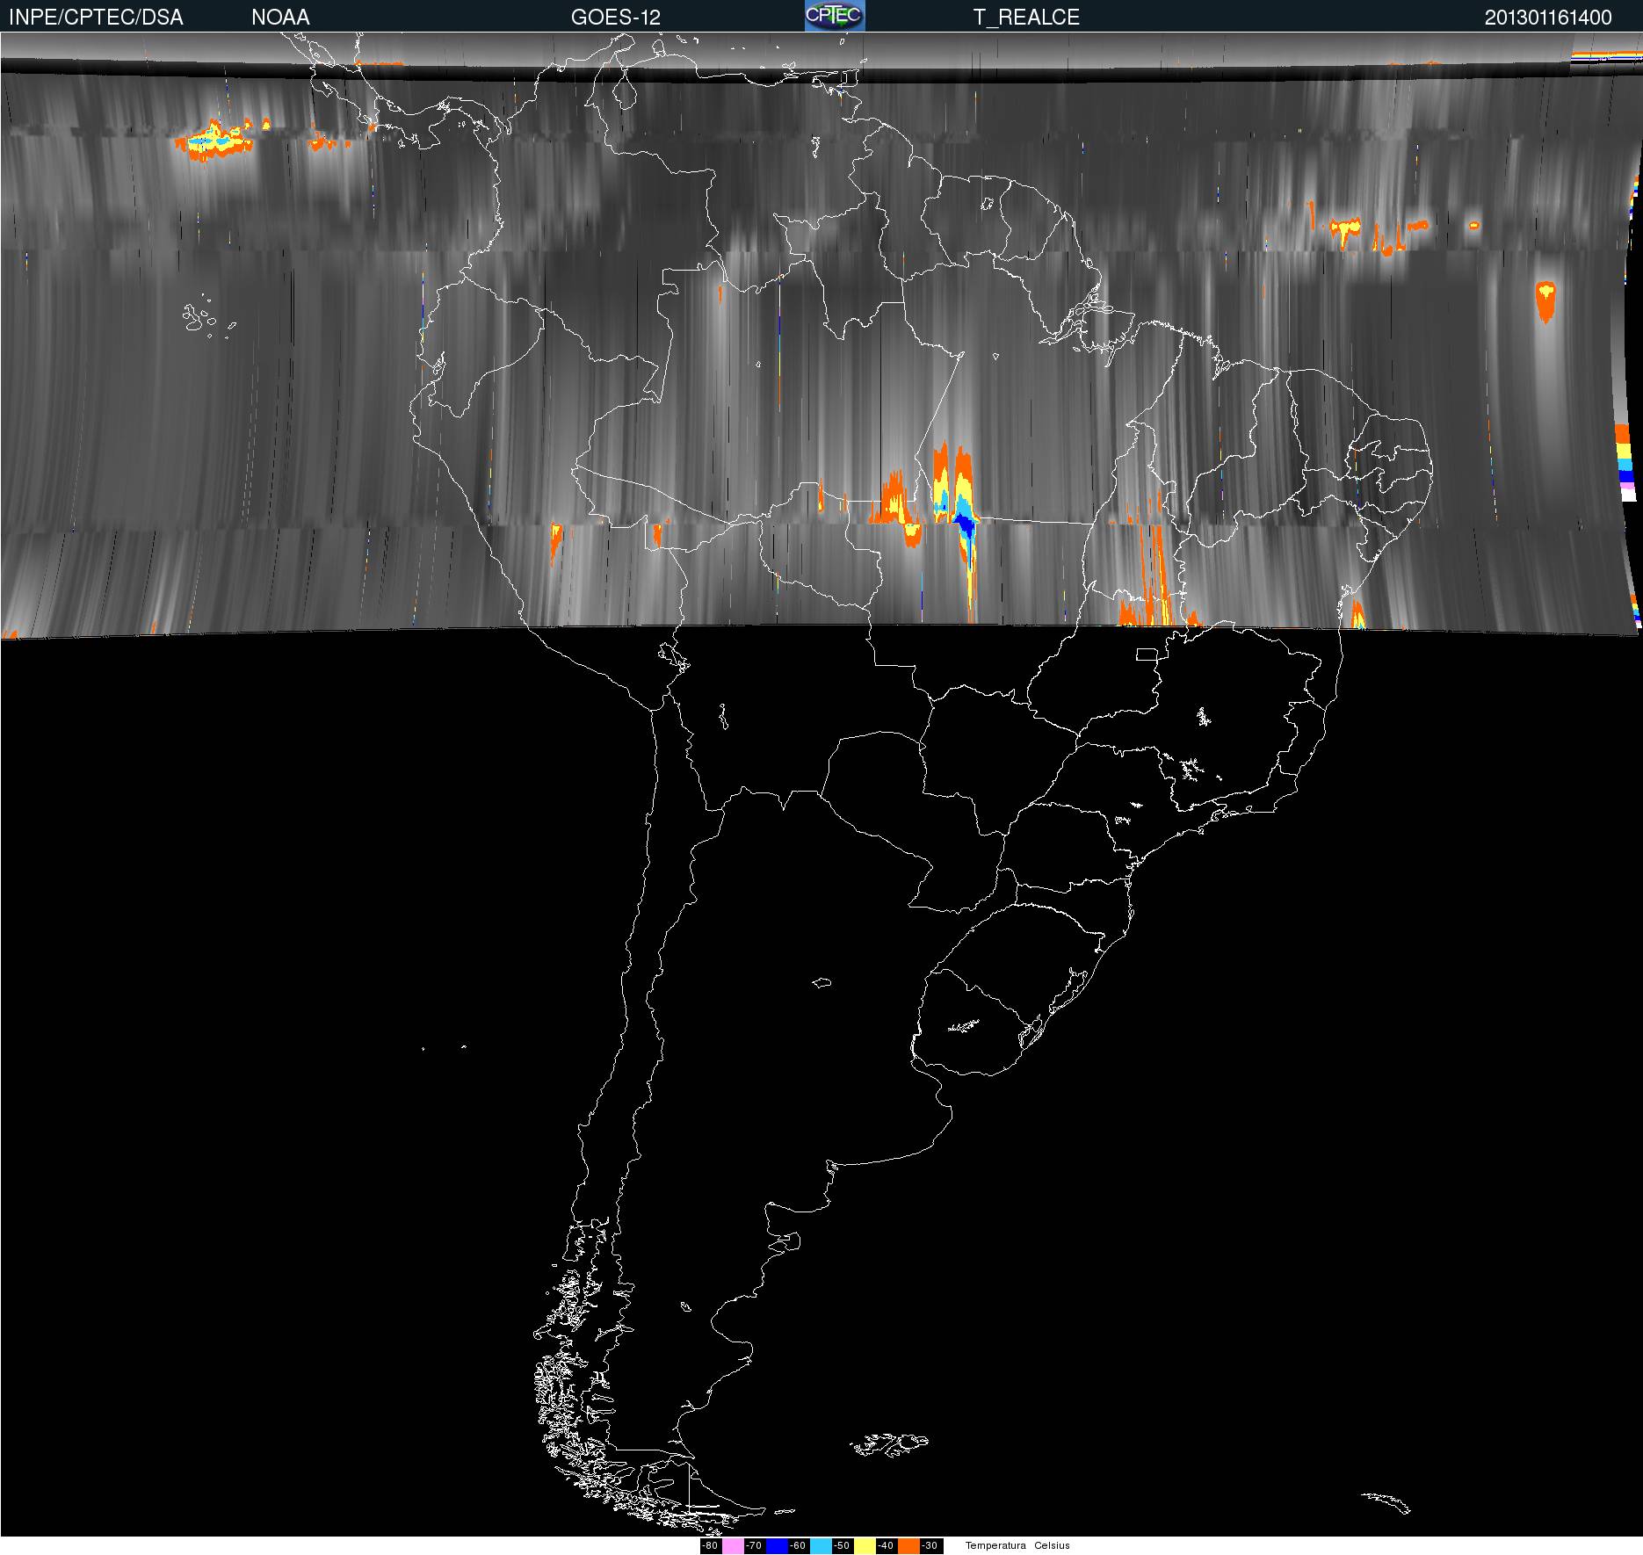Click the NOAA label in the header
Image resolution: width=1643 pixels, height=1555 pixels.
(x=280, y=18)
